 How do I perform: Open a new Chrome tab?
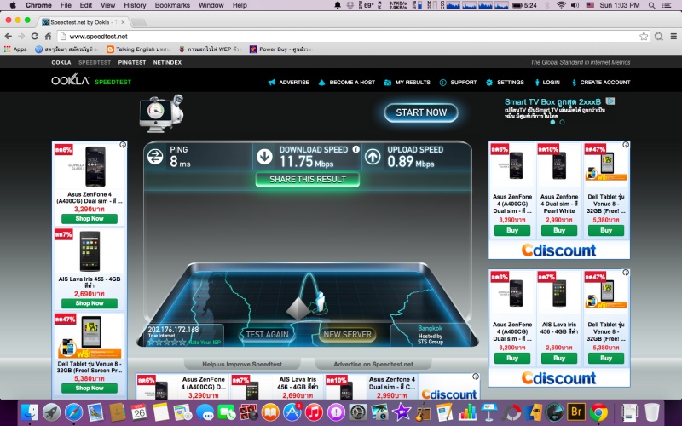coord(138,22)
